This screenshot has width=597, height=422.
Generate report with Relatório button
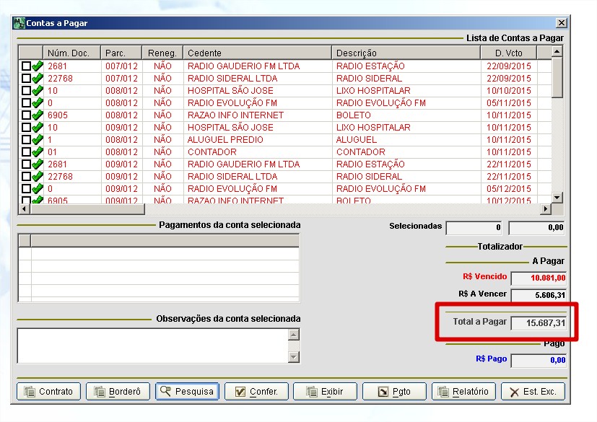(x=464, y=392)
